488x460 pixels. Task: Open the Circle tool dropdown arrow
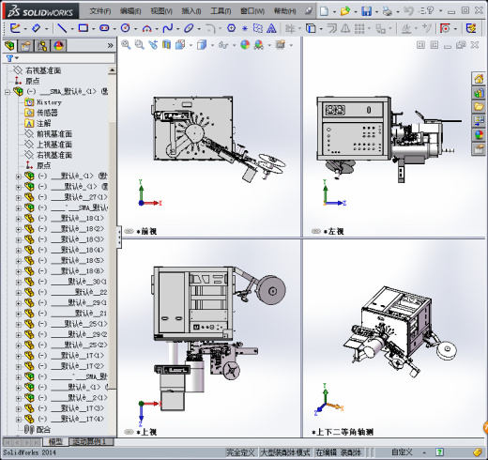[x=135, y=29]
